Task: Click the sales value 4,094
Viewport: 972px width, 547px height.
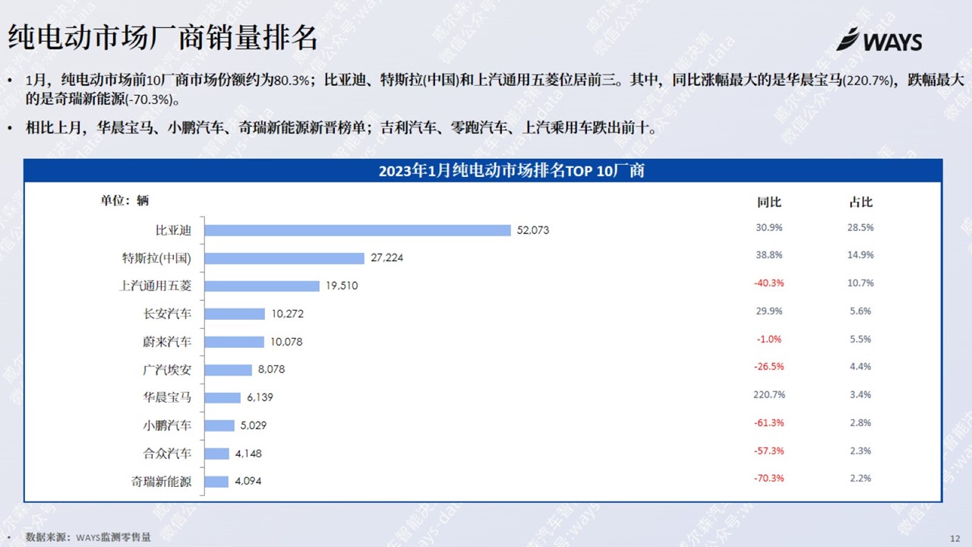Action: pos(248,482)
